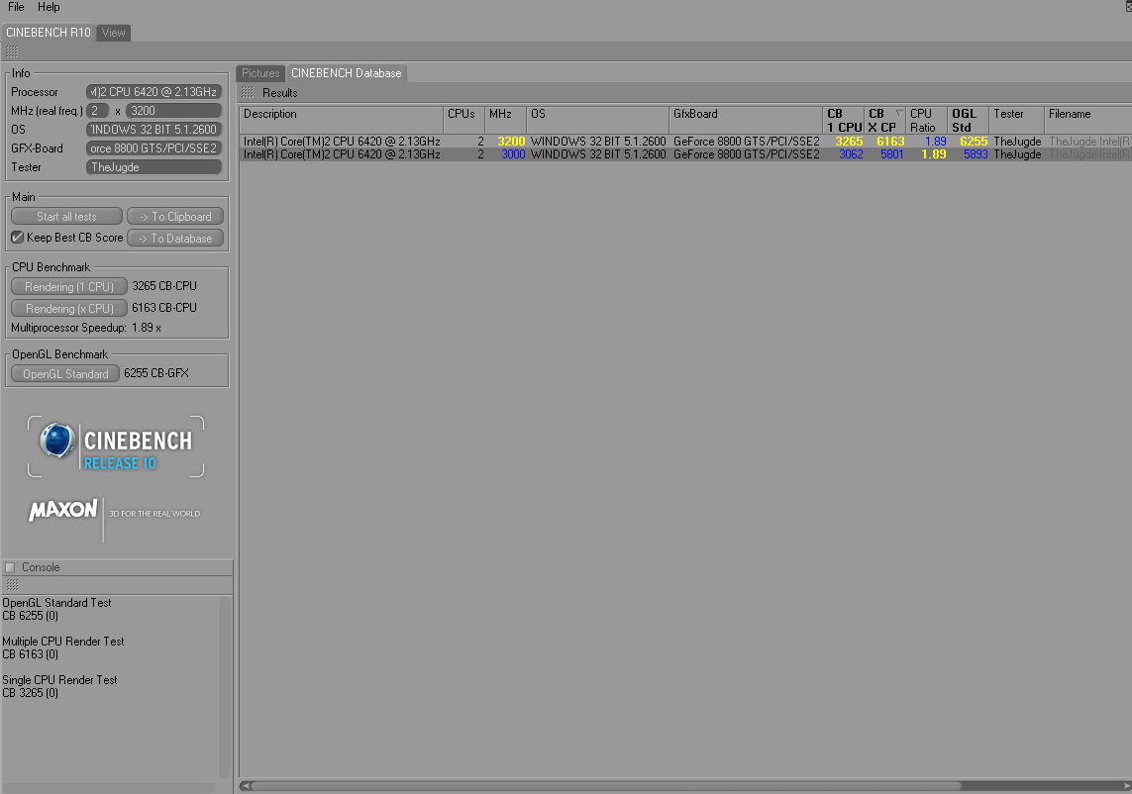Click the 5893 OGL score cell
The image size is (1132, 794).
(x=976, y=154)
